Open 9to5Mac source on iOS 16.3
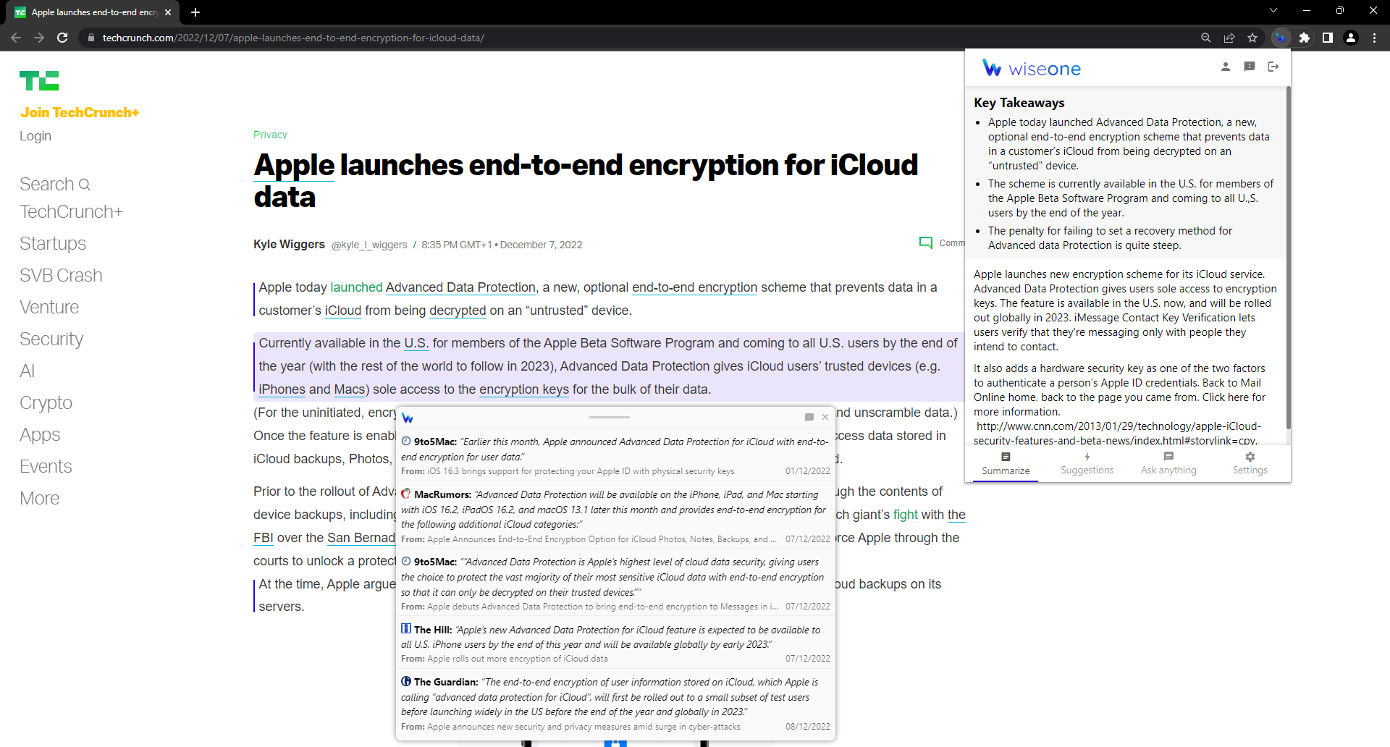 [x=615, y=456]
